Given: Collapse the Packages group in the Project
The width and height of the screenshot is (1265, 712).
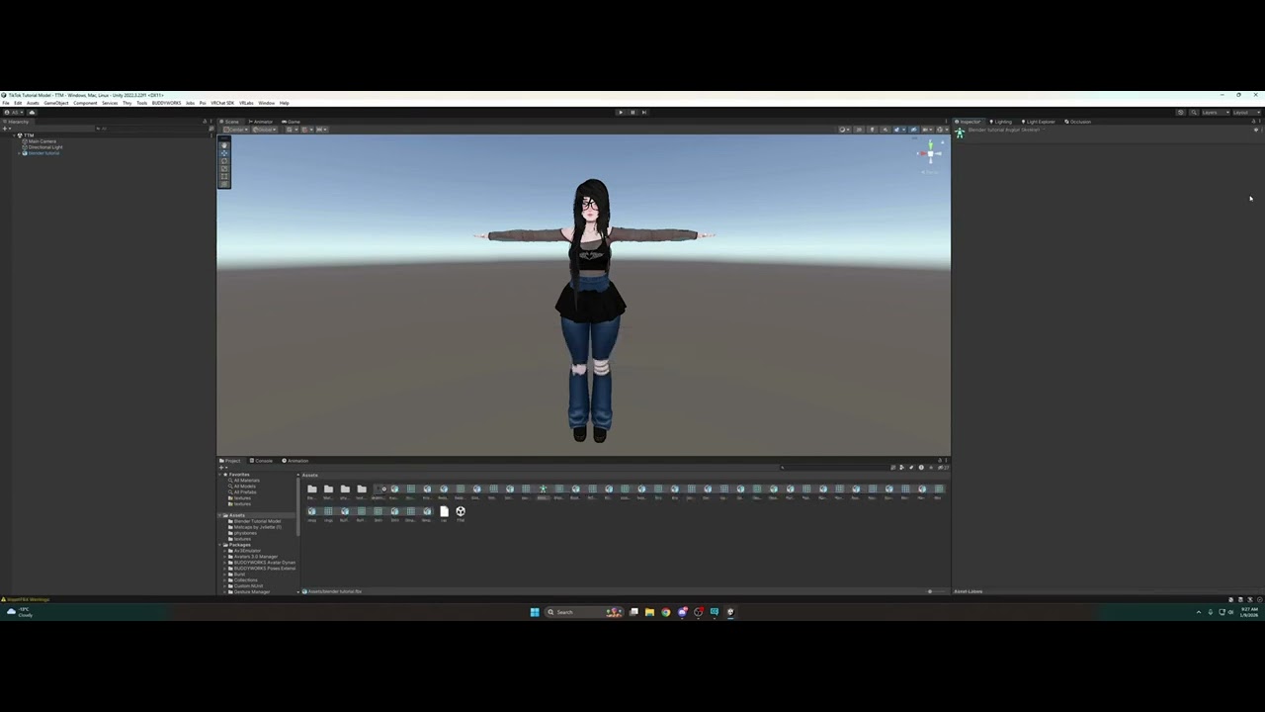Looking at the screenshot, I should (219, 545).
